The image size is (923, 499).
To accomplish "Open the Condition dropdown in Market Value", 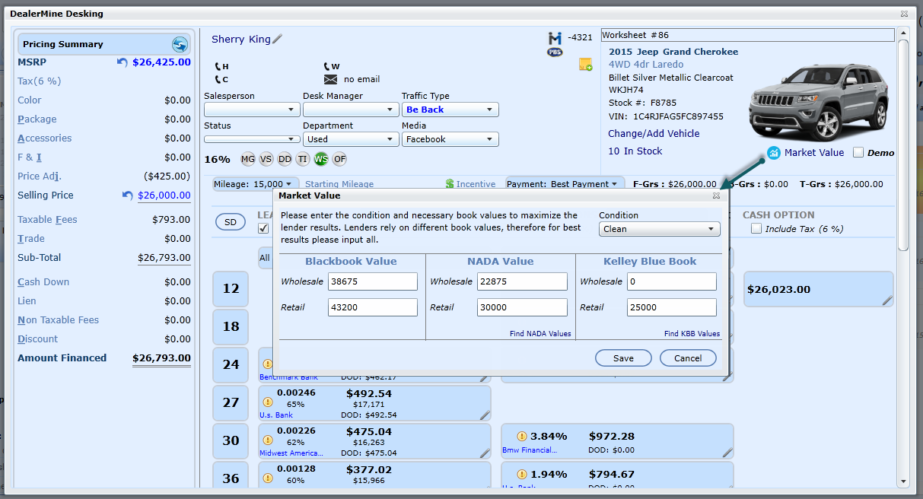I will (660, 229).
